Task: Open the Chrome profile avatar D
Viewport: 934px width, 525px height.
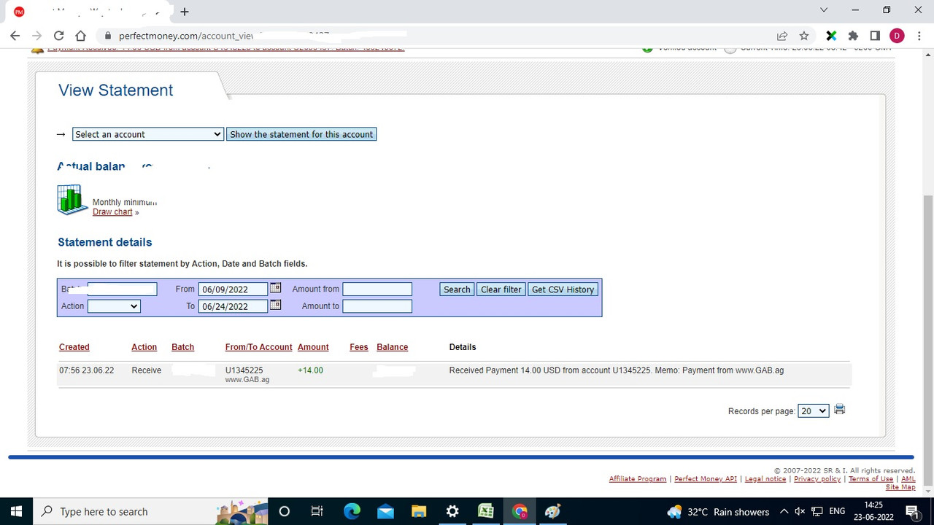Action: coord(897,36)
